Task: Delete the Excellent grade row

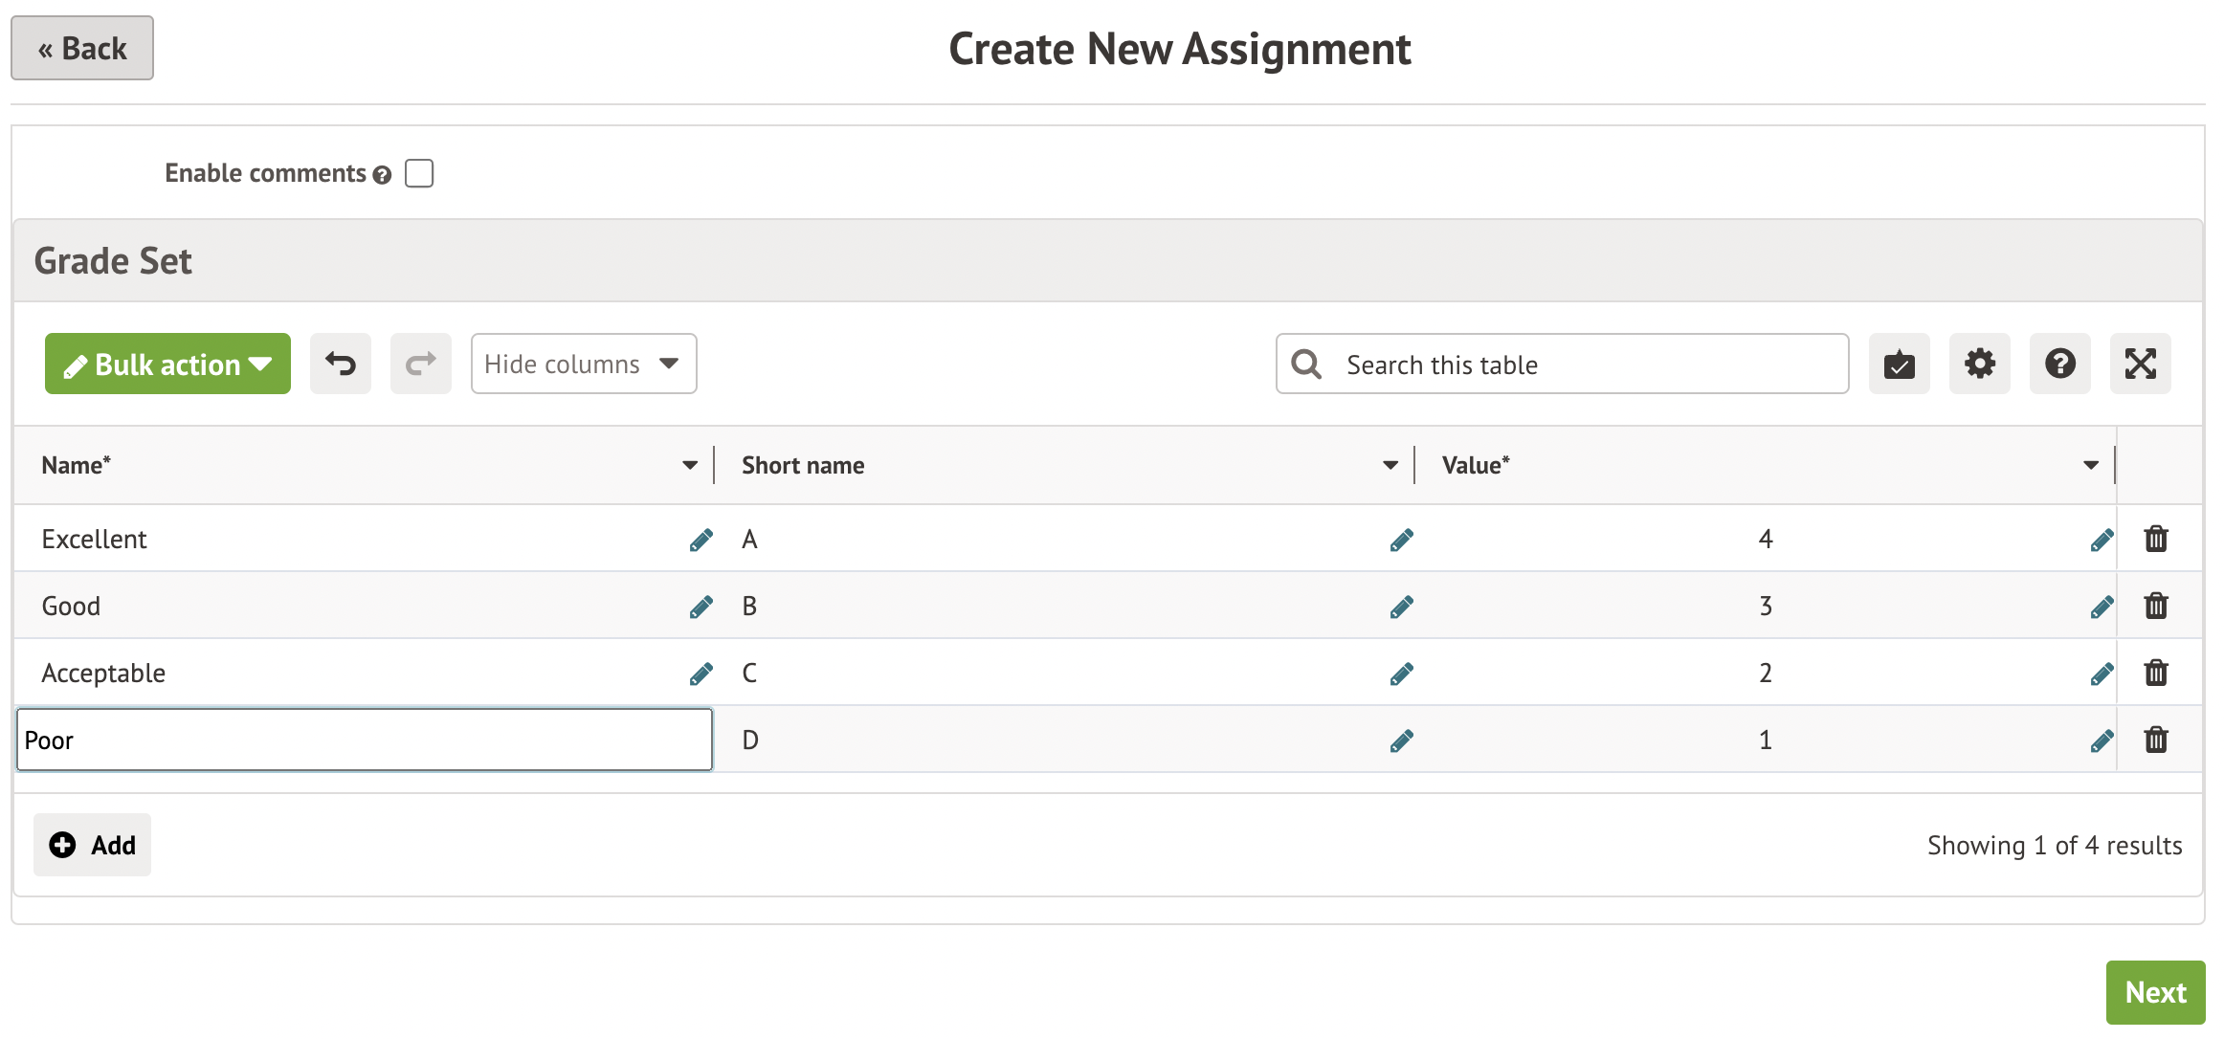Action: click(x=2155, y=539)
